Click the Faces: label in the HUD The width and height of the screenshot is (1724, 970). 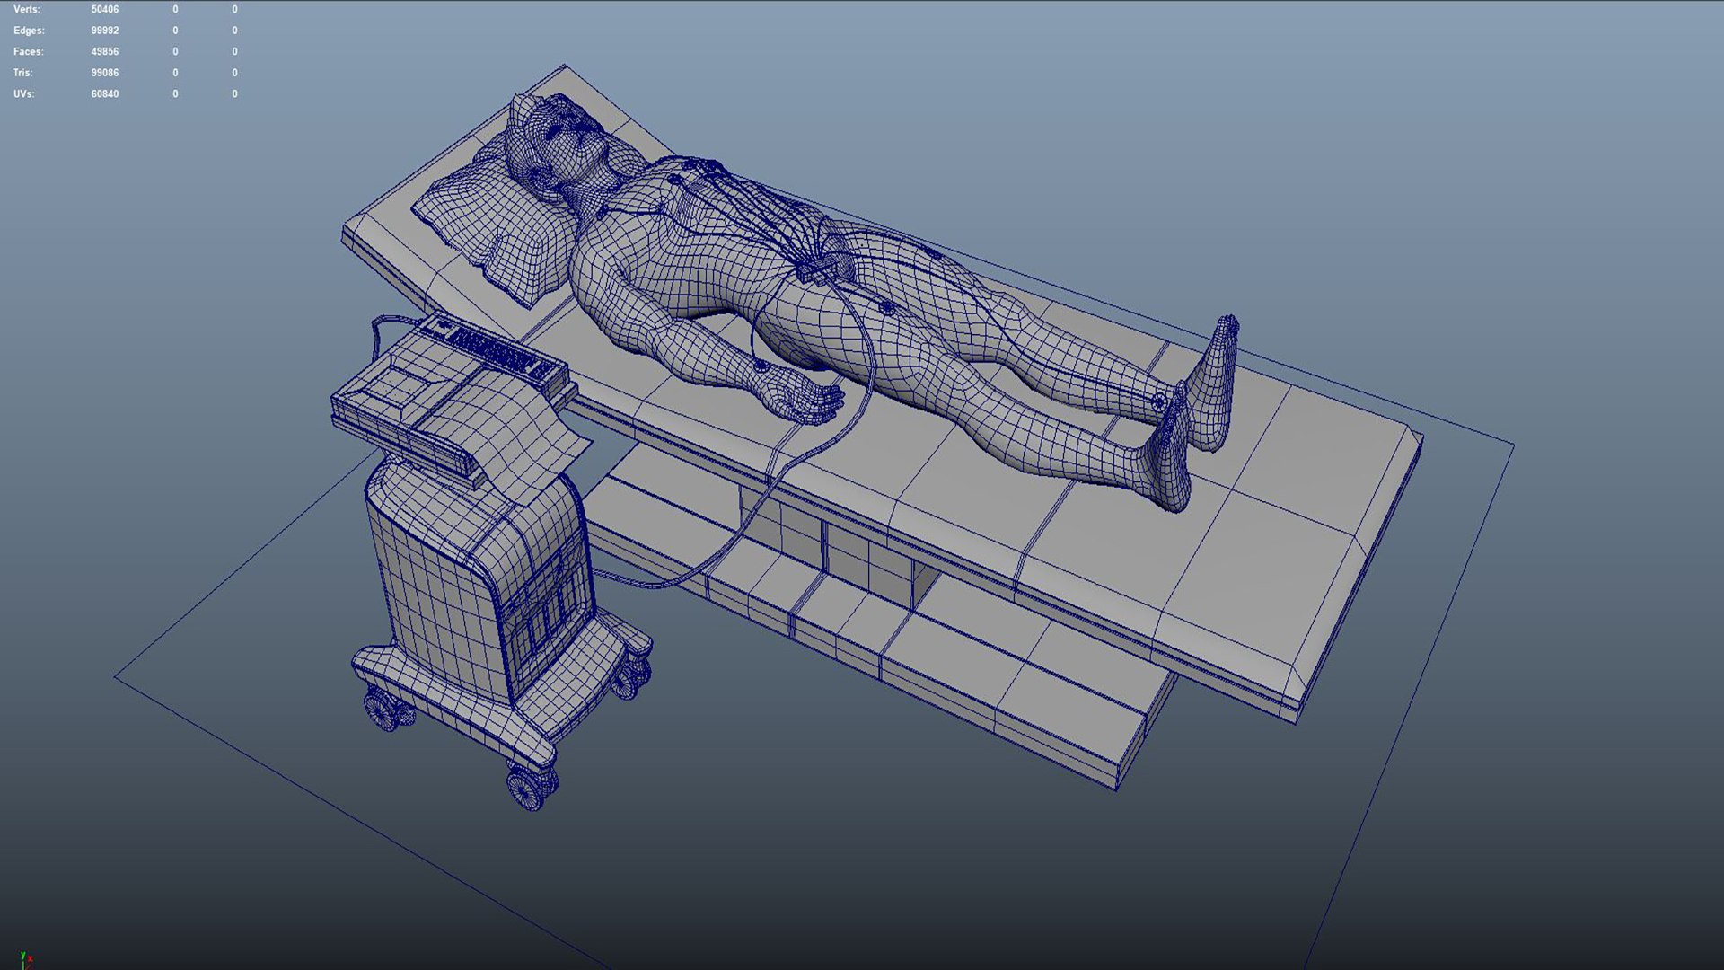[28, 51]
